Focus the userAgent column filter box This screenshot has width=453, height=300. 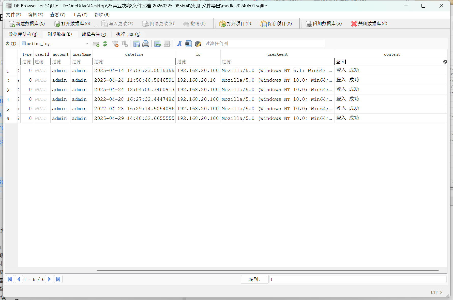coord(278,62)
